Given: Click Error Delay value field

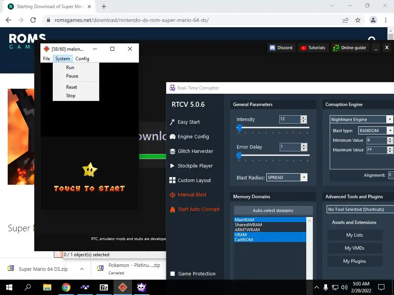Looking at the screenshot, I should click(290, 147).
